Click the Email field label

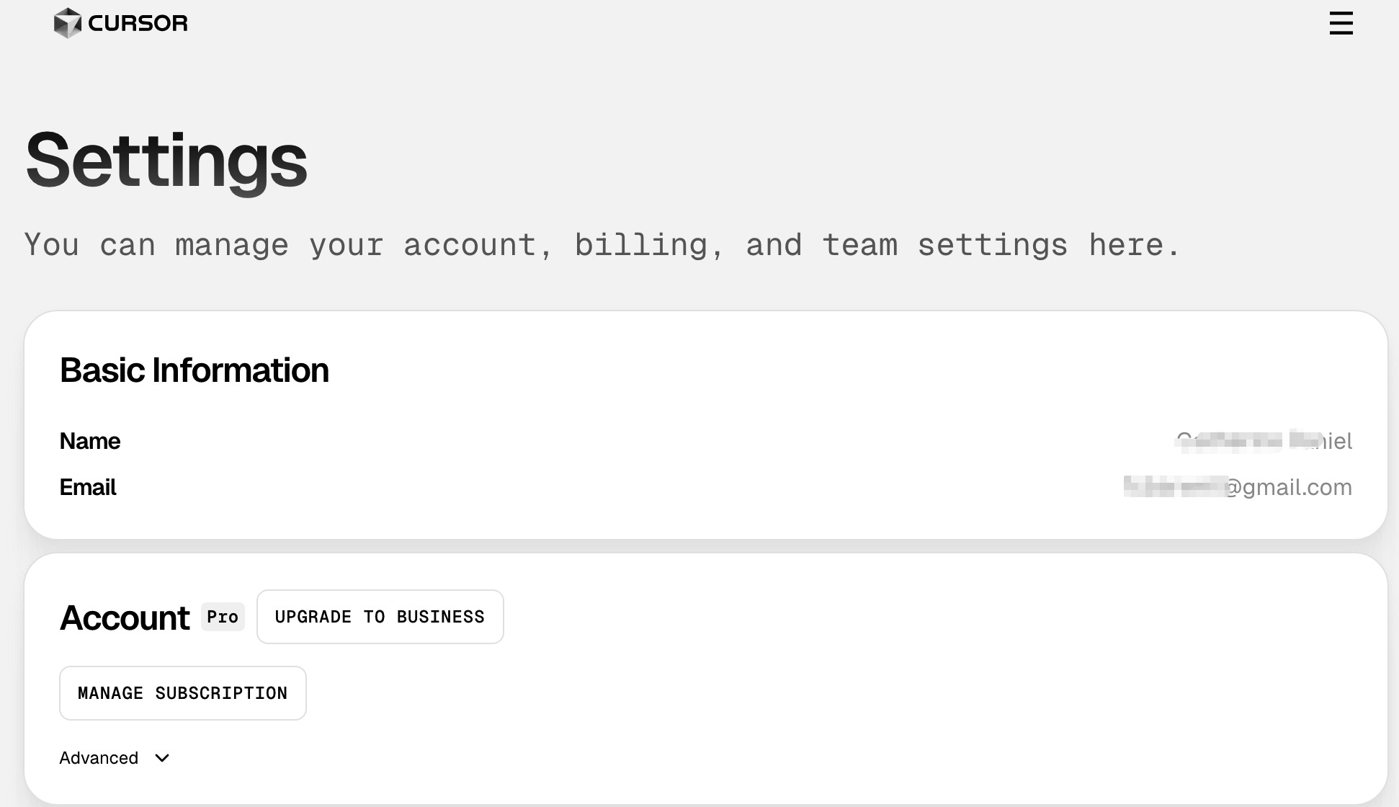[87, 488]
